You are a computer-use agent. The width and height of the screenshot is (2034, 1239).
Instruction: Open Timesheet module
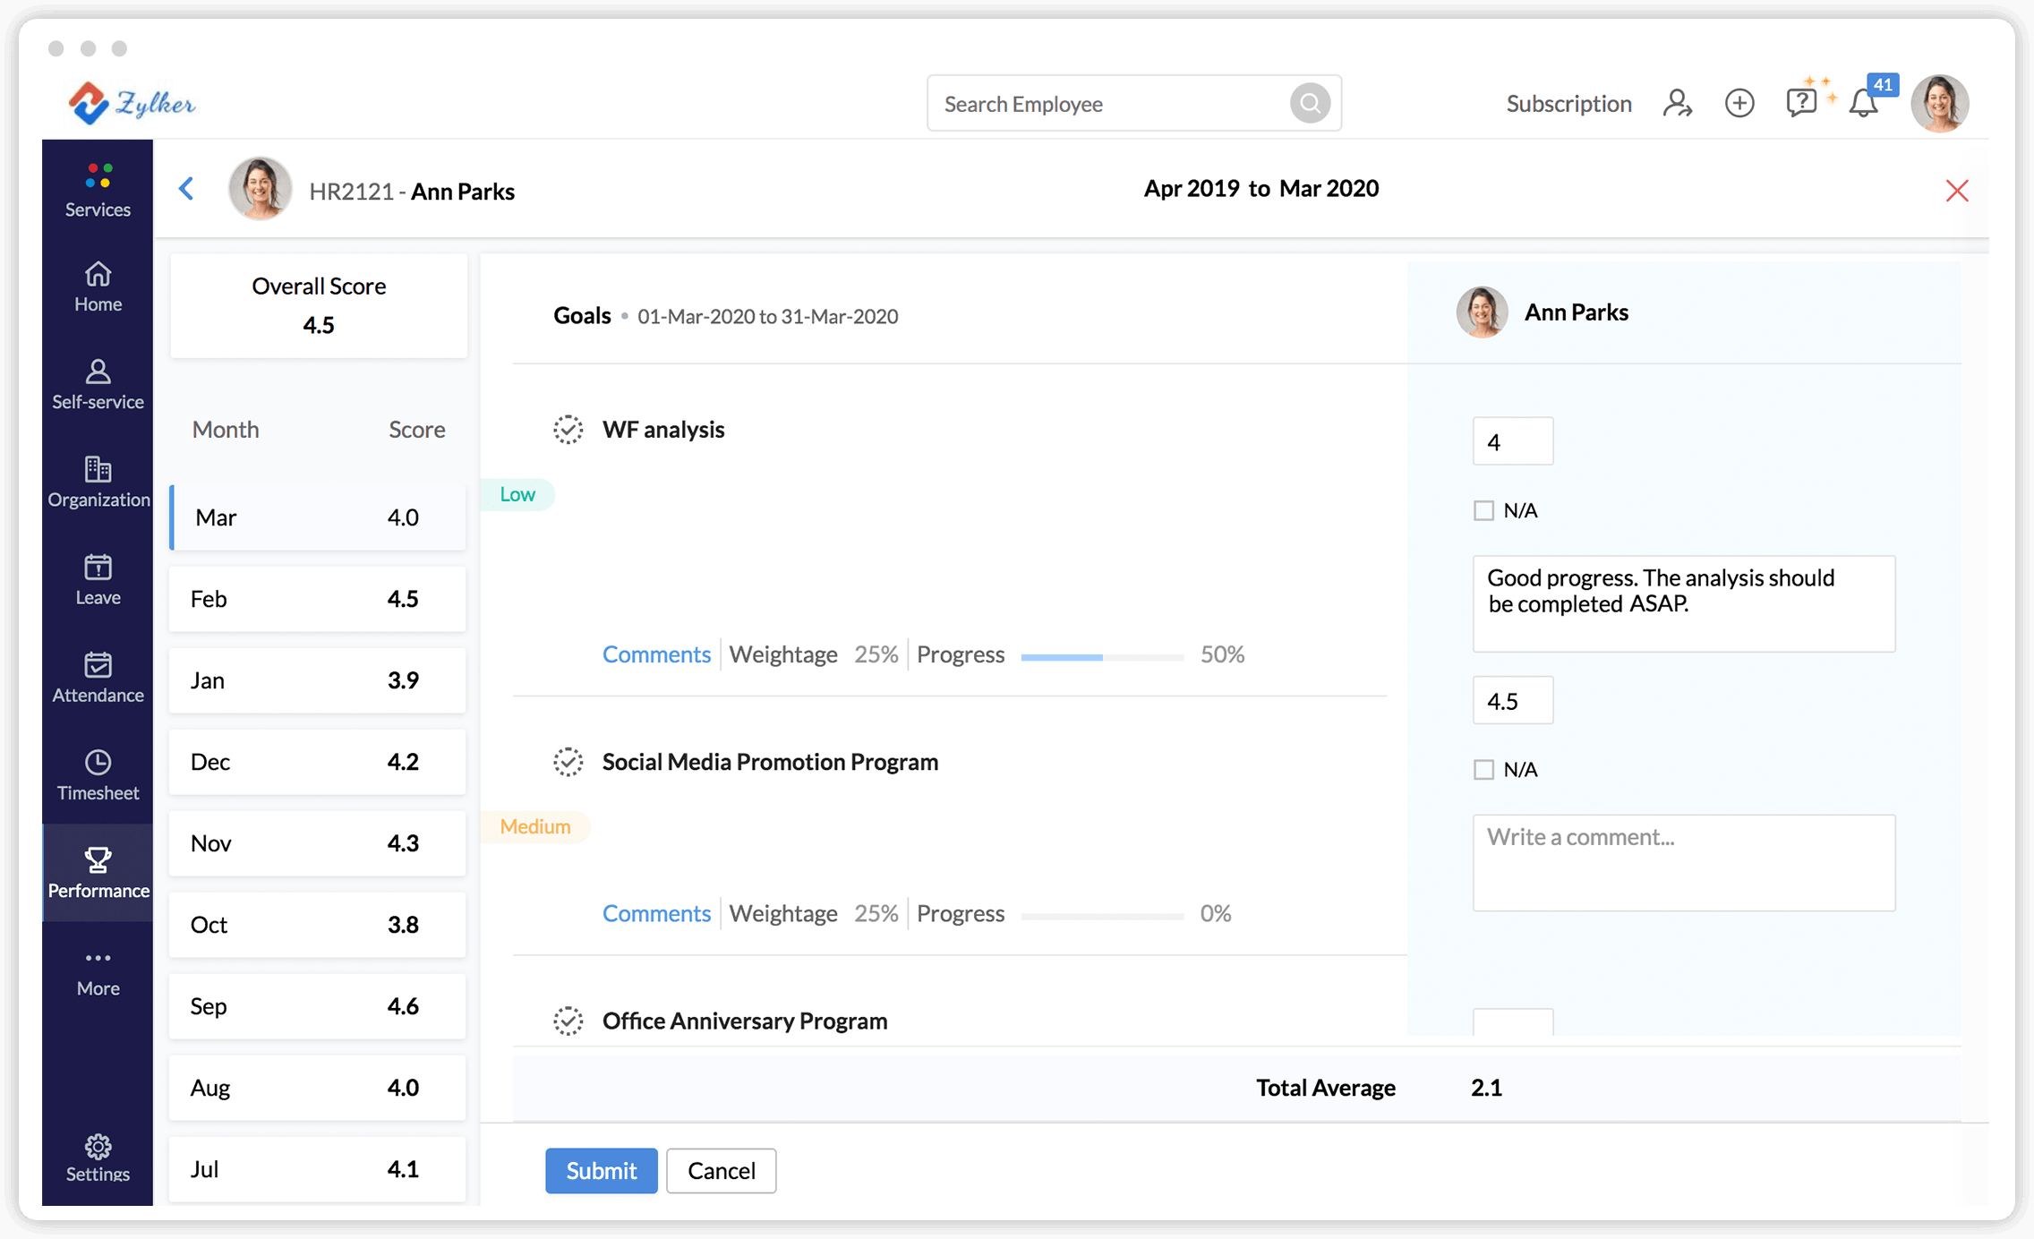(x=98, y=774)
